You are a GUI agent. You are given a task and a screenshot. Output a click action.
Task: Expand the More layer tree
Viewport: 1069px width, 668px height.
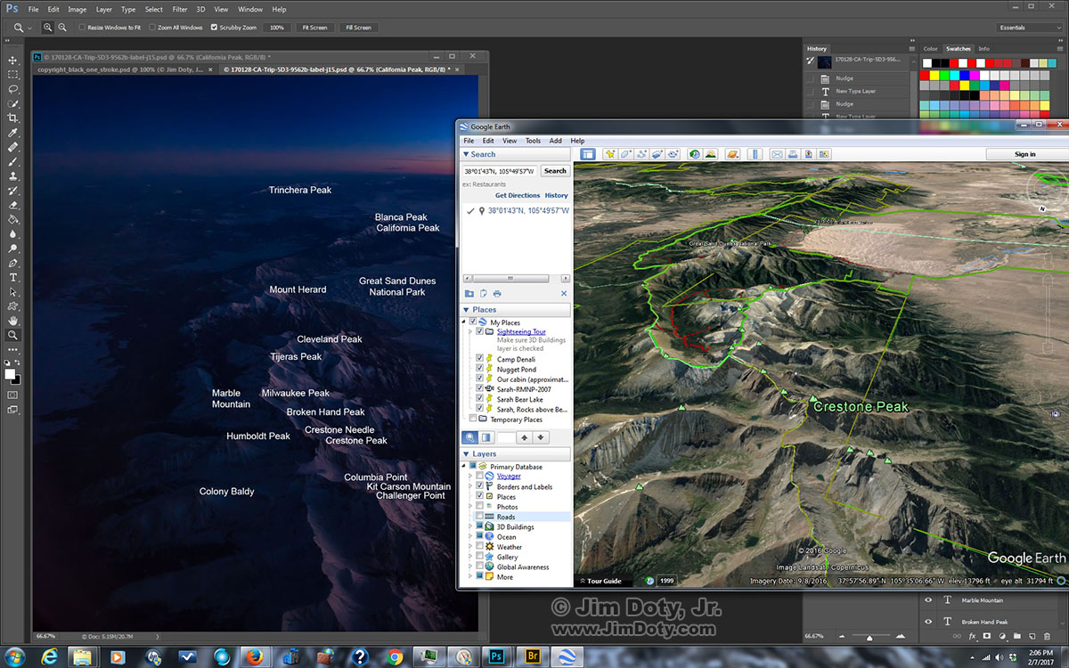coord(471,577)
